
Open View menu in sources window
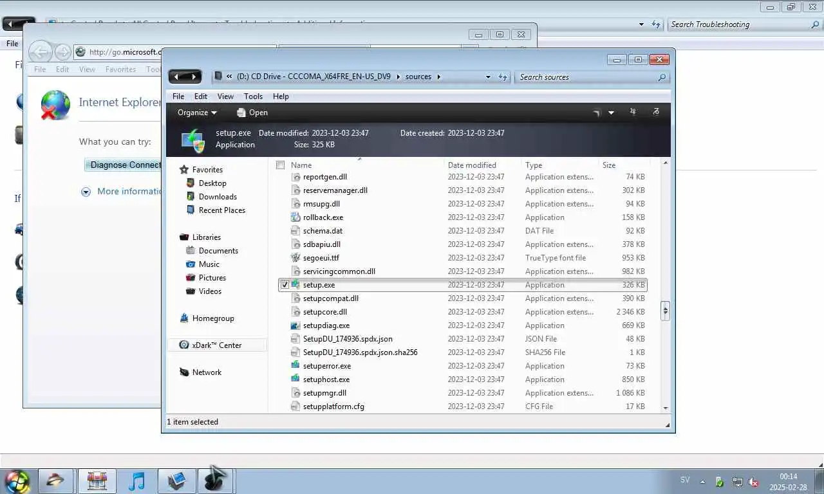tap(225, 96)
